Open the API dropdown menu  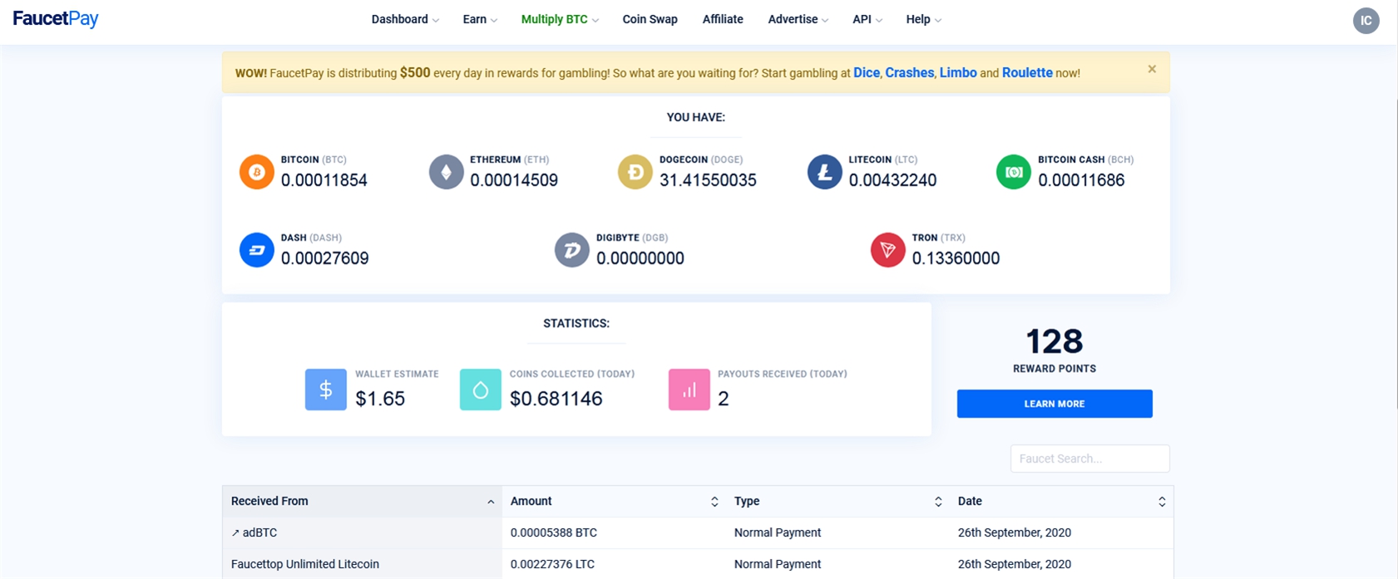(867, 19)
